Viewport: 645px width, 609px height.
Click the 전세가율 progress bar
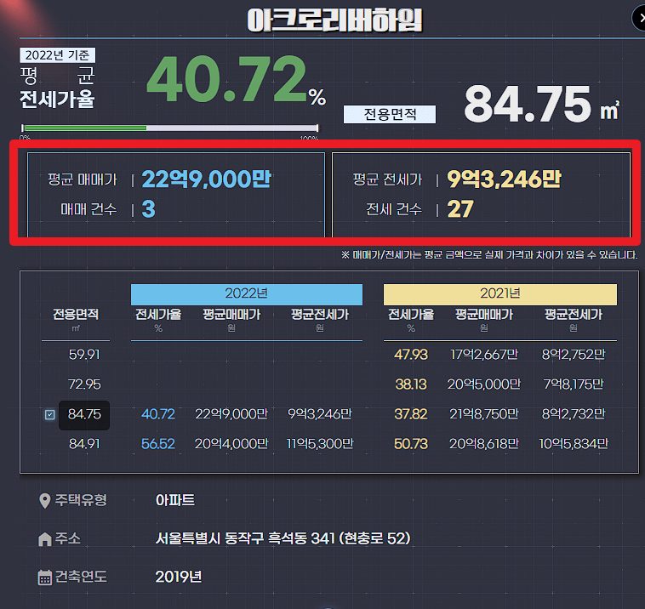170,128
